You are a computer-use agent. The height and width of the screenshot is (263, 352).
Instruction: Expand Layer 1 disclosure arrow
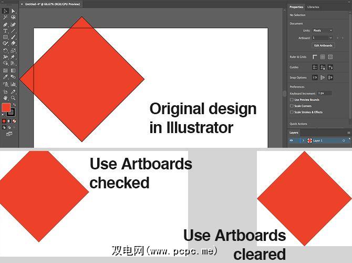(x=303, y=140)
